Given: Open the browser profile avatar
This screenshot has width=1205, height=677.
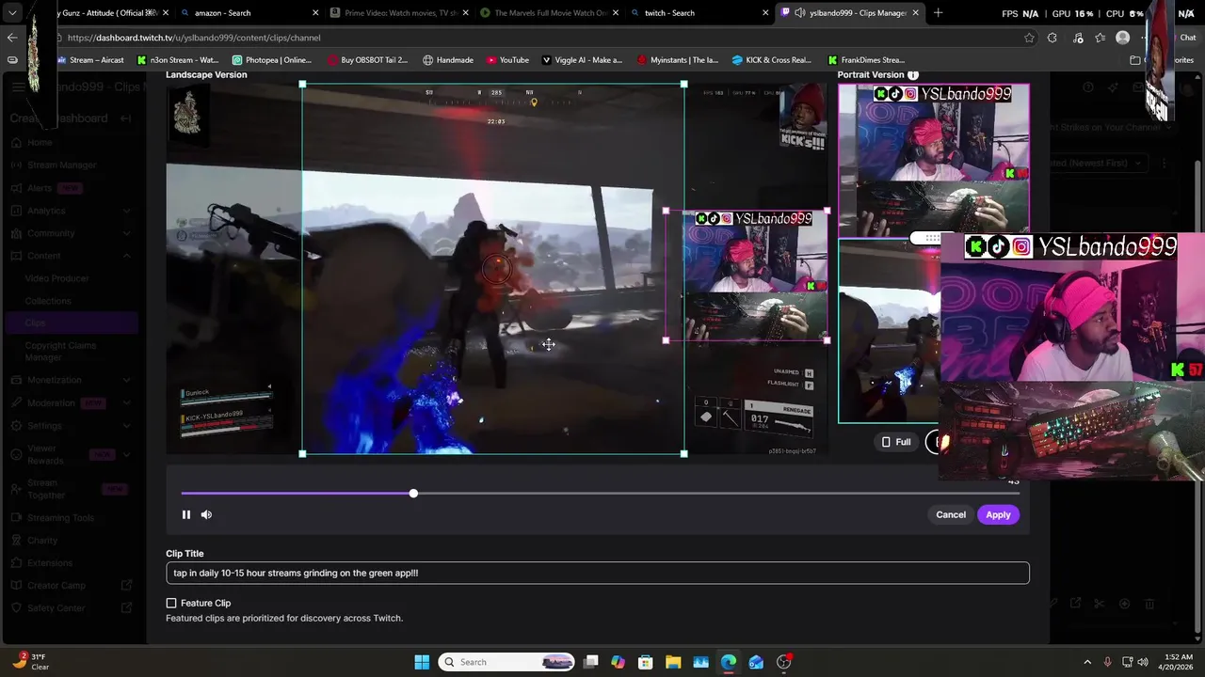Looking at the screenshot, I should point(1122,38).
